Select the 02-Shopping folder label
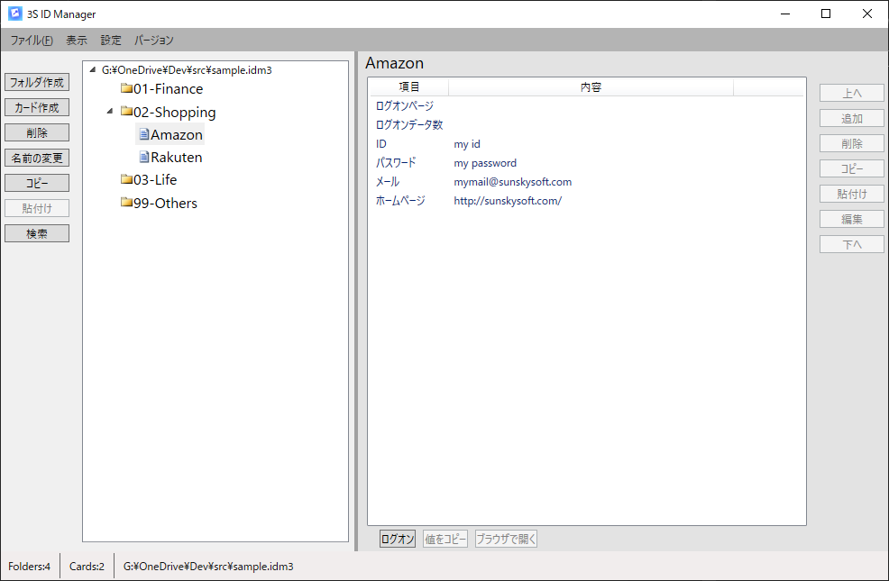The width and height of the screenshot is (889, 581). [x=175, y=112]
